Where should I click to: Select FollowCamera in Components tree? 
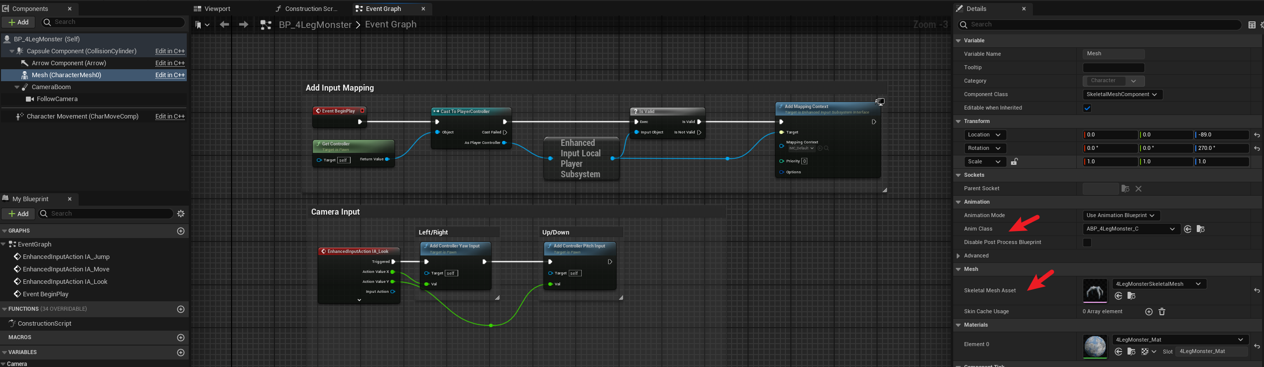[x=57, y=99]
